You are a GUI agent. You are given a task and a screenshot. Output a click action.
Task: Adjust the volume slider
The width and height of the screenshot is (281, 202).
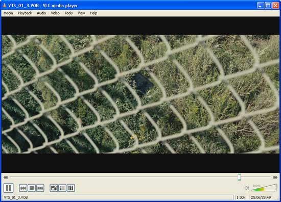[264, 188]
